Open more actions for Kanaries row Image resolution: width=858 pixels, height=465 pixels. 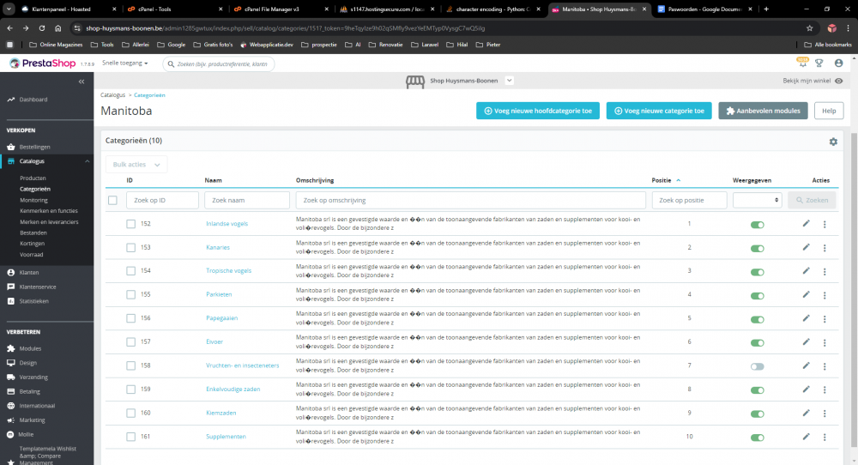tap(825, 248)
